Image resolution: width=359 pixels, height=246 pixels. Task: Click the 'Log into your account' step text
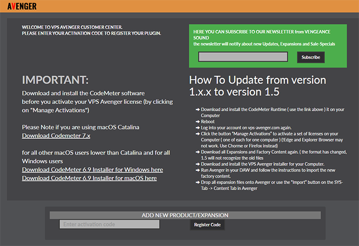click(246, 128)
